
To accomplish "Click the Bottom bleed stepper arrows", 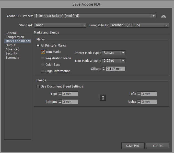I will 60,102.
